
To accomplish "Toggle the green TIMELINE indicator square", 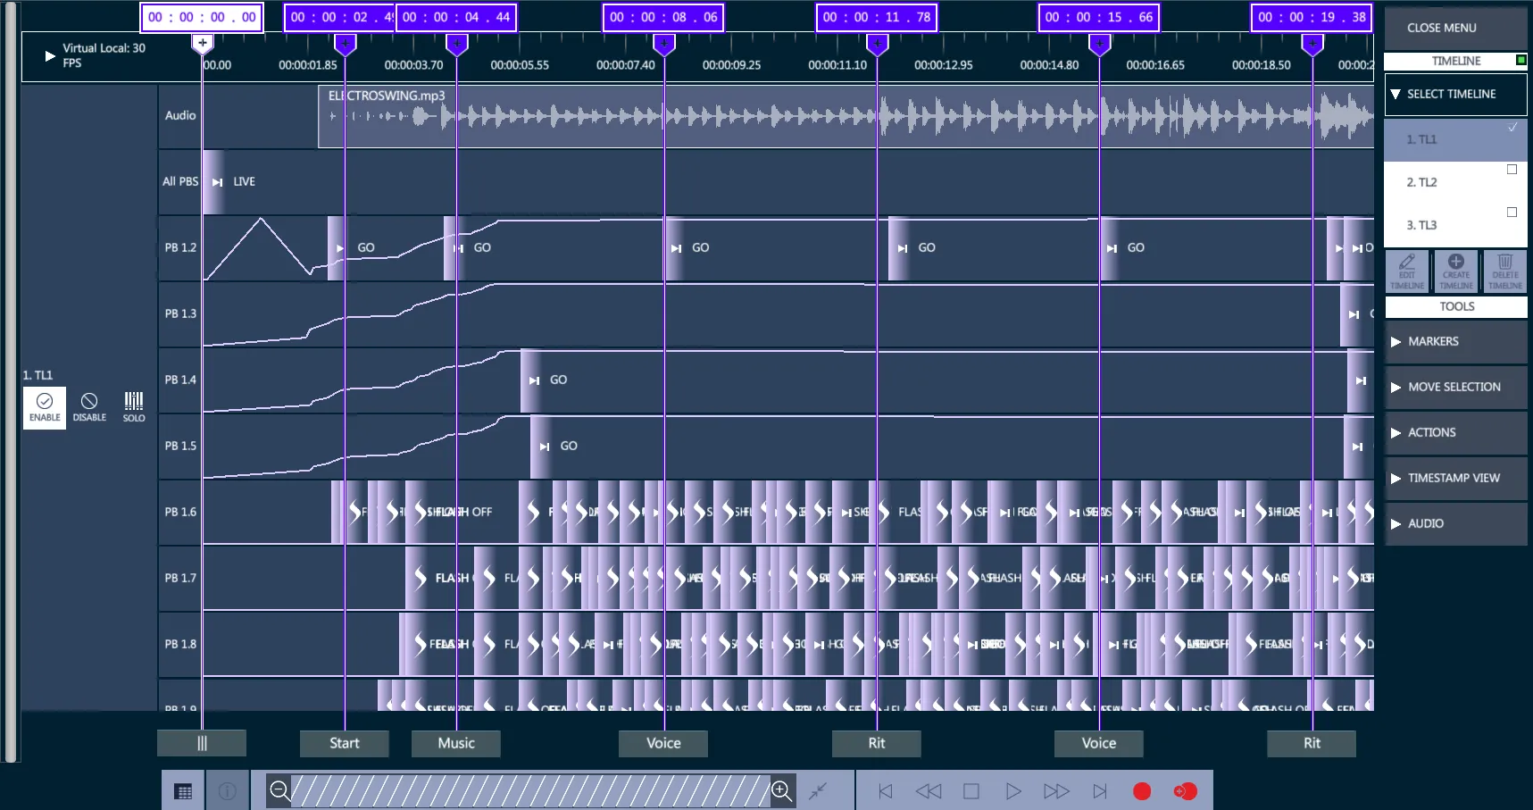I will pos(1521,60).
